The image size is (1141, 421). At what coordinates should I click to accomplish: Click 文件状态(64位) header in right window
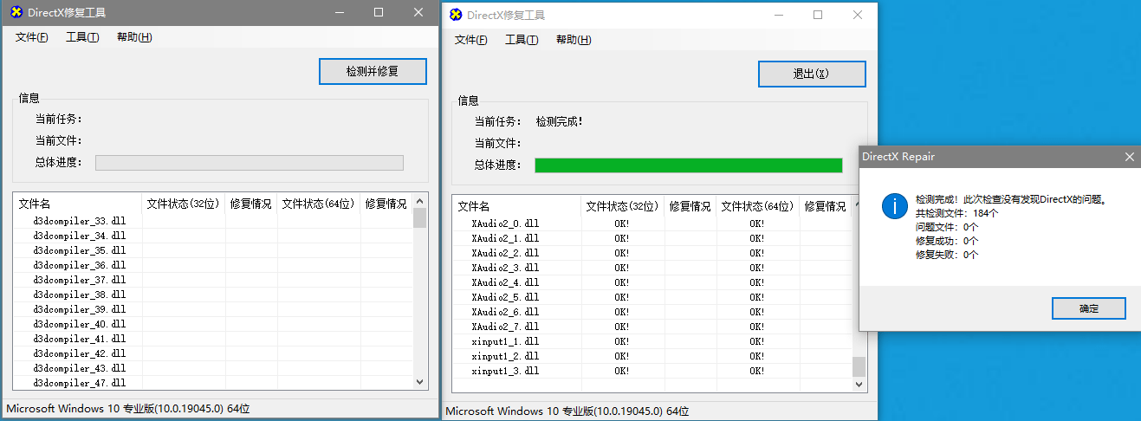point(758,206)
